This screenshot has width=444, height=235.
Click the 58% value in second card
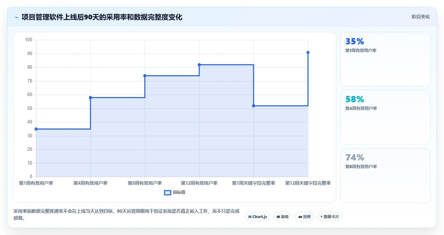(355, 99)
